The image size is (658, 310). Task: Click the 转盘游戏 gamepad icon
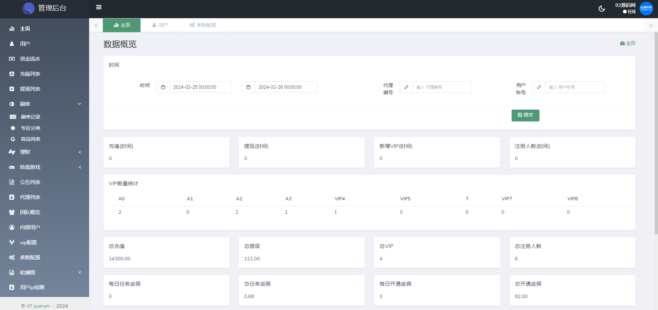[12, 167]
